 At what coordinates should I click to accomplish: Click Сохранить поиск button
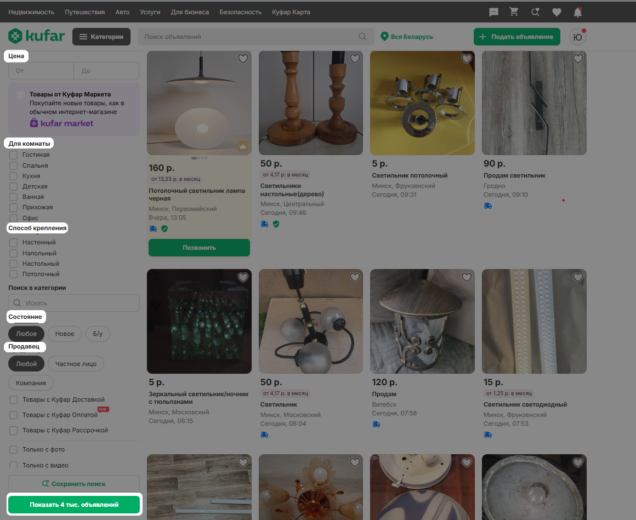(74, 484)
